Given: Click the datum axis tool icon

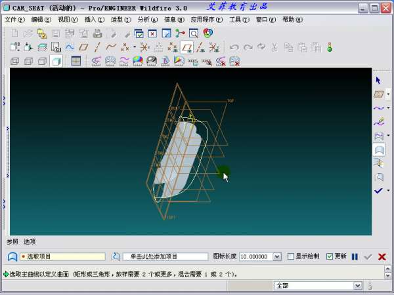Looking at the screenshot, I should [97, 47].
